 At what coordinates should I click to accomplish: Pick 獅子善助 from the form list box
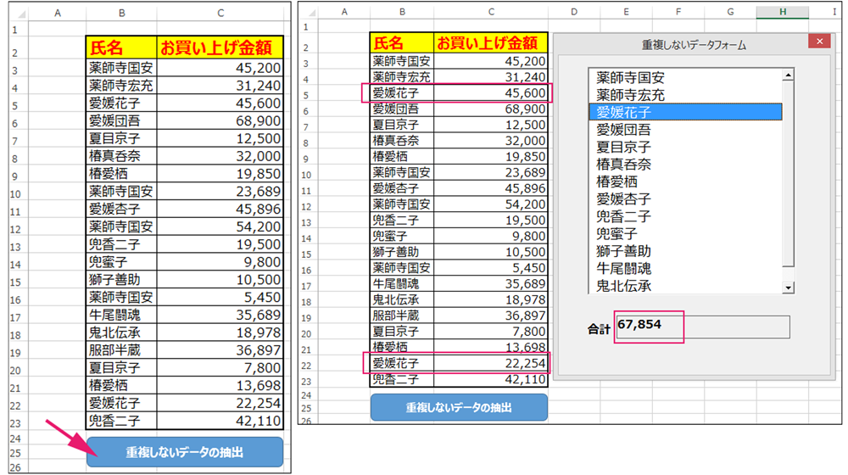click(x=624, y=251)
